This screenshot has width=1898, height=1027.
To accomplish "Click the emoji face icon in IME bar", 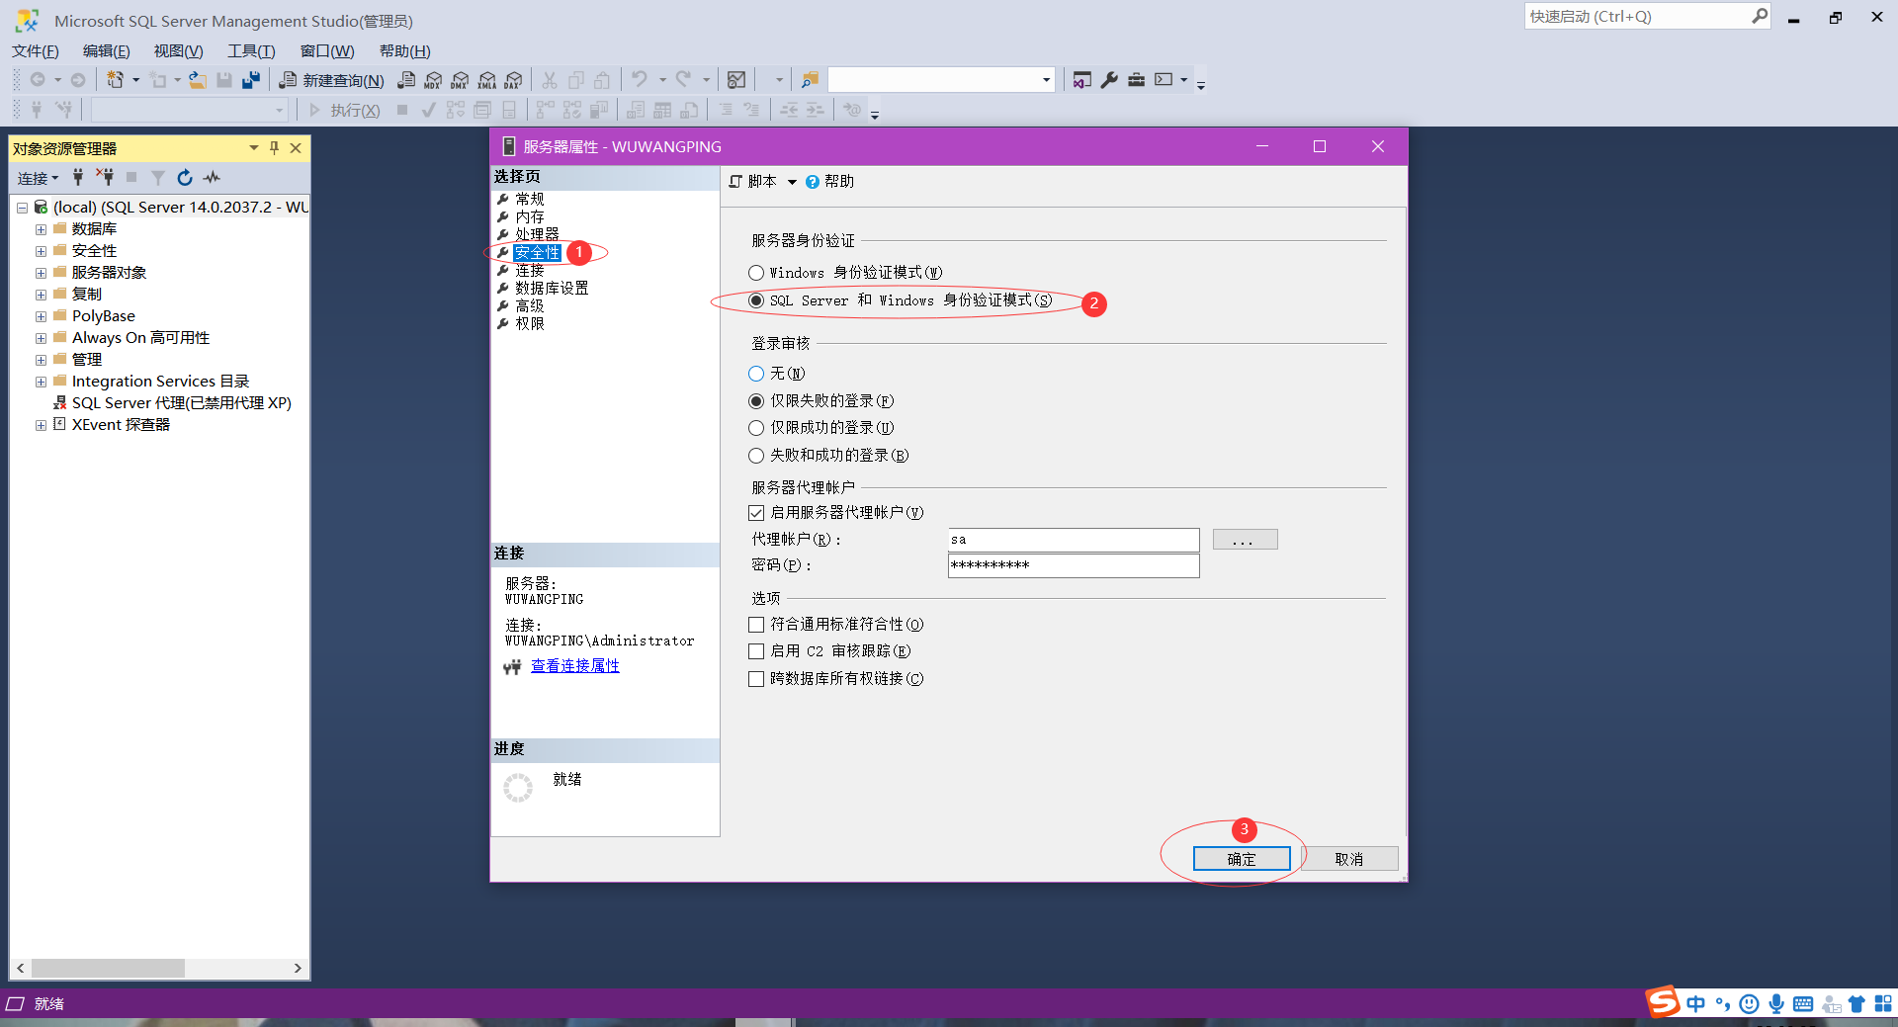I will coord(1749,1004).
